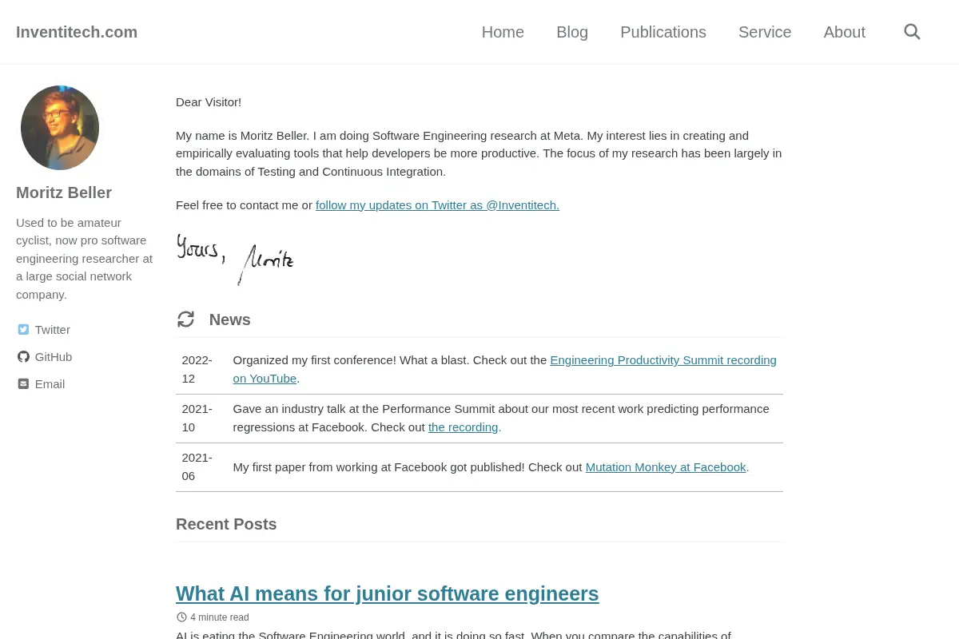Screen dimensions: 959x639
Task: Open 'the recording' Performance Summit link
Action: click(x=463, y=427)
